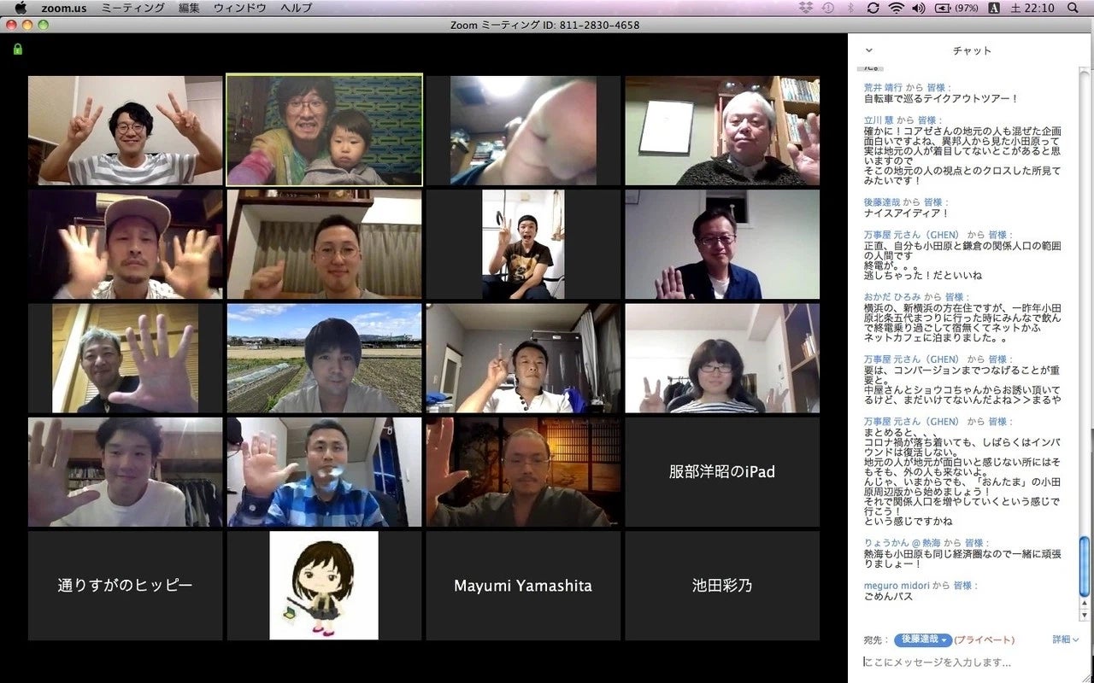Image resolution: width=1094 pixels, height=683 pixels.
Task: Expand the 詳細 options dropdown
Action: point(1065,639)
